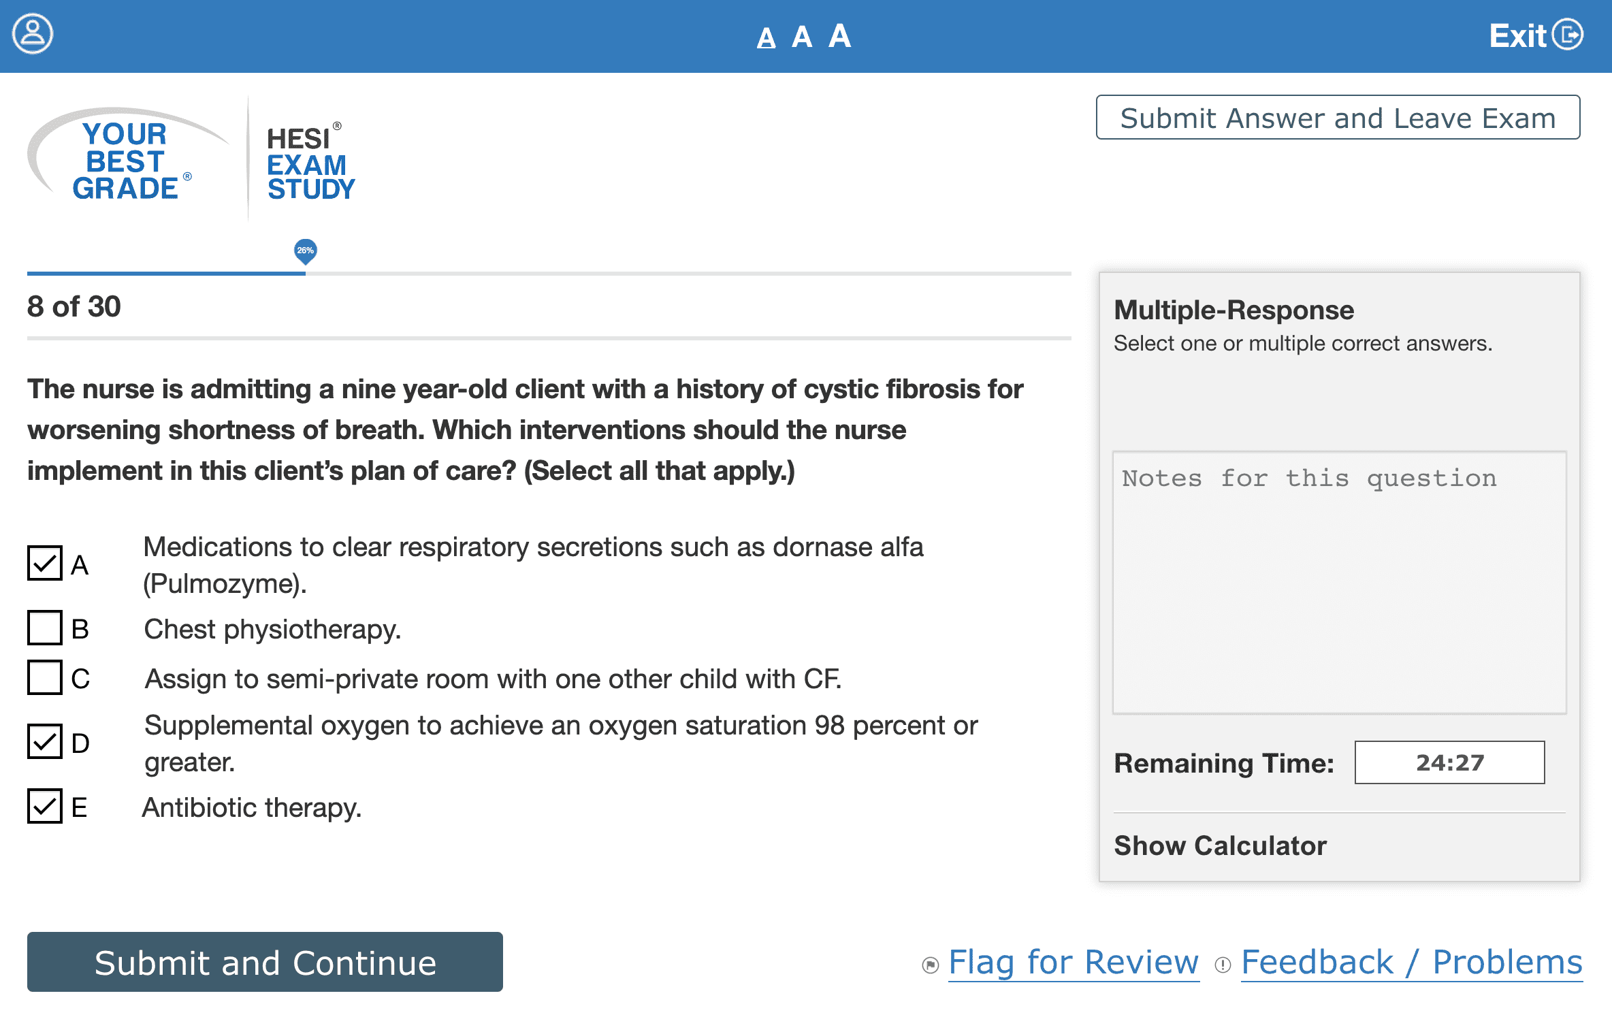The height and width of the screenshot is (1017, 1612).
Task: Select the largest font size A
Action: click(839, 35)
